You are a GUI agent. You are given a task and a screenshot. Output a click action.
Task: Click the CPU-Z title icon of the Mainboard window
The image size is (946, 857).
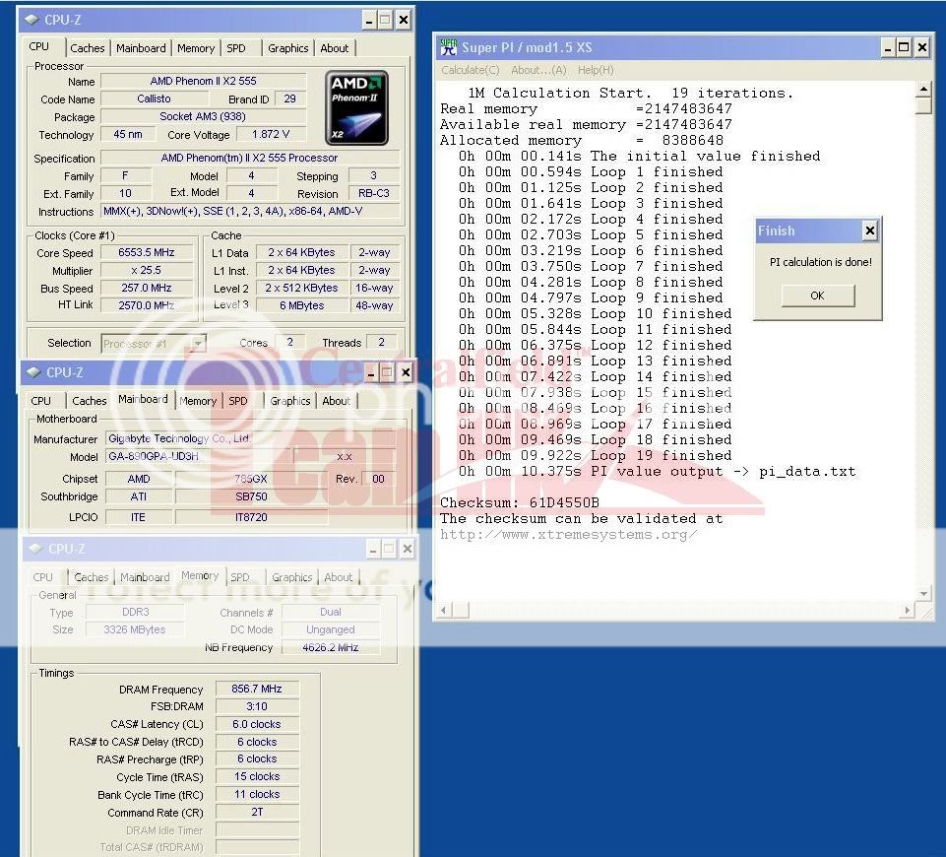[x=33, y=372]
